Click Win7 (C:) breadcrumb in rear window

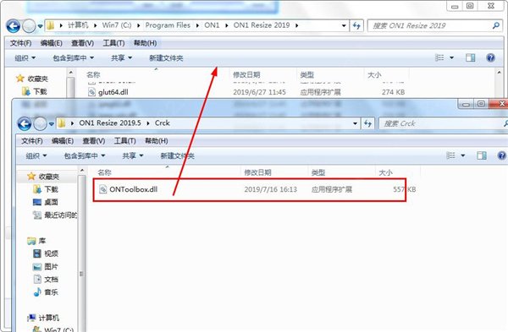tap(117, 25)
